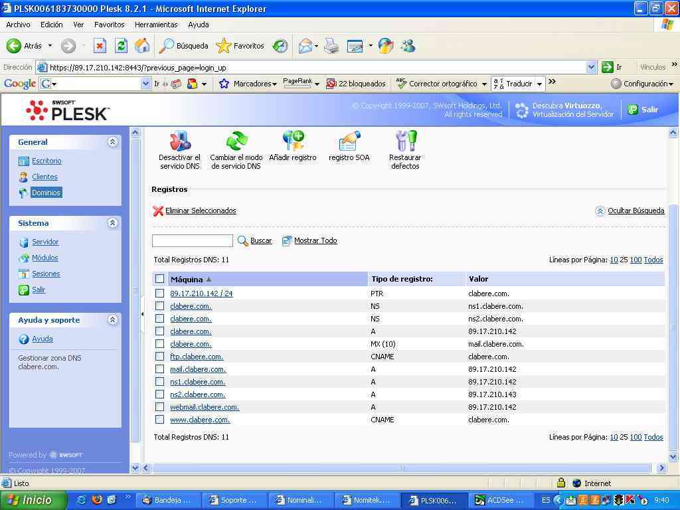Screen dimensions: 680x510
Task: Check the box for clabere.com. MX (10) row
Action: 159,344
